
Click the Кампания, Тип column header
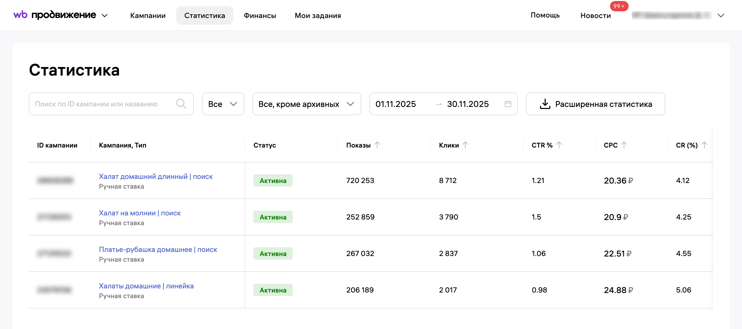(122, 145)
